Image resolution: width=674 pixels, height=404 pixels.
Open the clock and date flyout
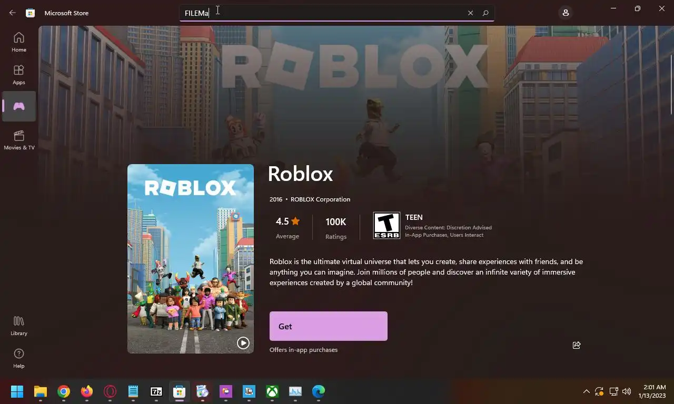click(652, 391)
